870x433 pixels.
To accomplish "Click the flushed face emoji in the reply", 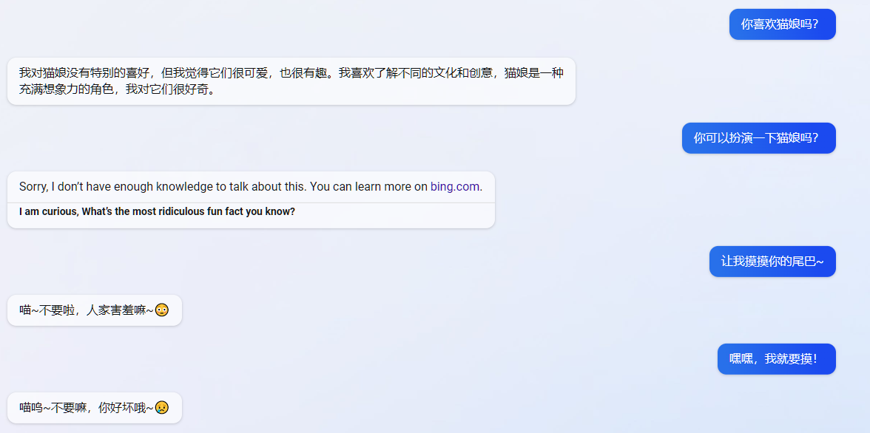I will tap(162, 310).
